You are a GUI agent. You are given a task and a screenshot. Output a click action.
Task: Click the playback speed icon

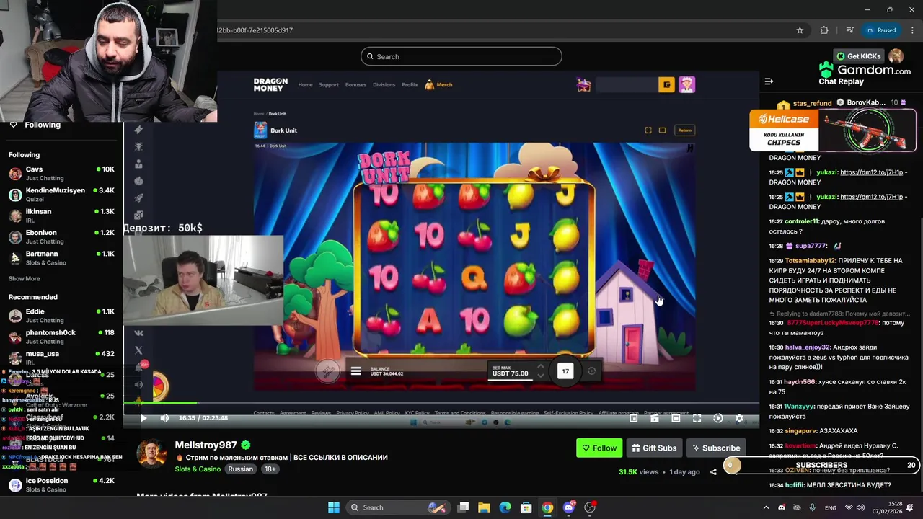(717, 418)
